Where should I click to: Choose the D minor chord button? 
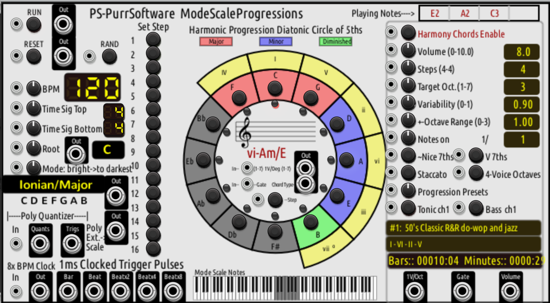pyautogui.click(x=337, y=124)
